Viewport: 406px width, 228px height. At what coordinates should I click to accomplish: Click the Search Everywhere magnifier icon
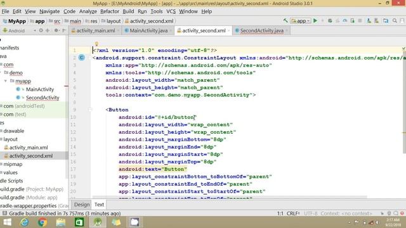[x=395, y=21]
